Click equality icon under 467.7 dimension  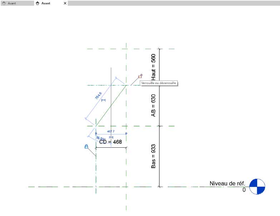pyautogui.click(x=111, y=137)
